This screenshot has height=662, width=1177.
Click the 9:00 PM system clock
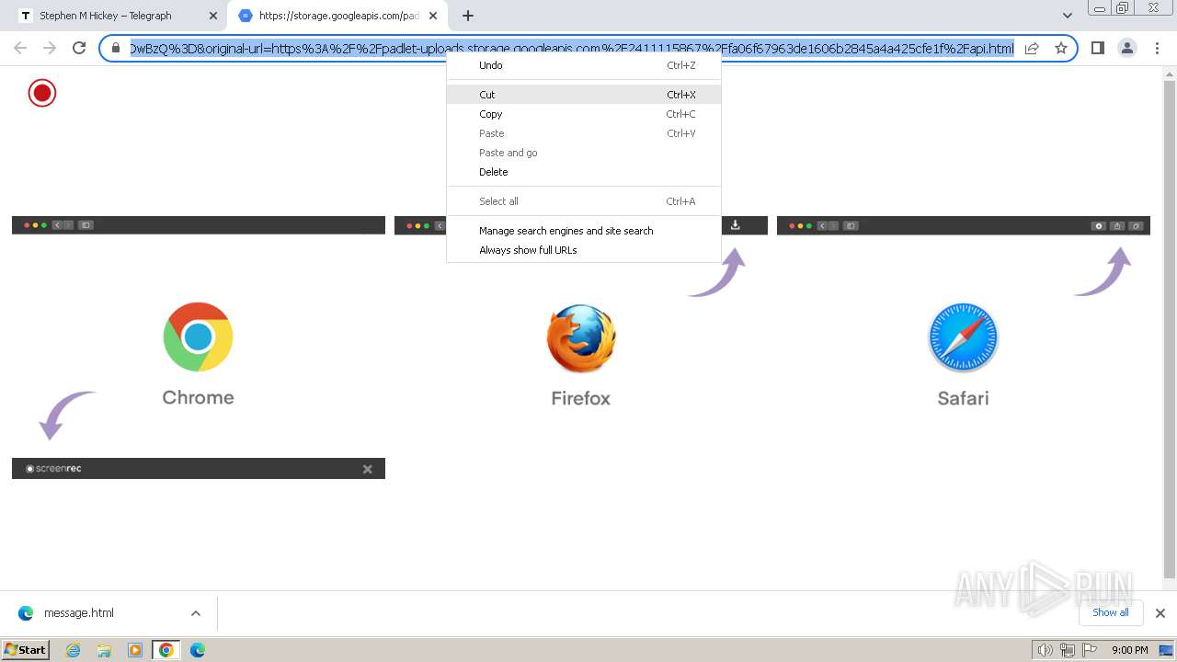(x=1129, y=650)
